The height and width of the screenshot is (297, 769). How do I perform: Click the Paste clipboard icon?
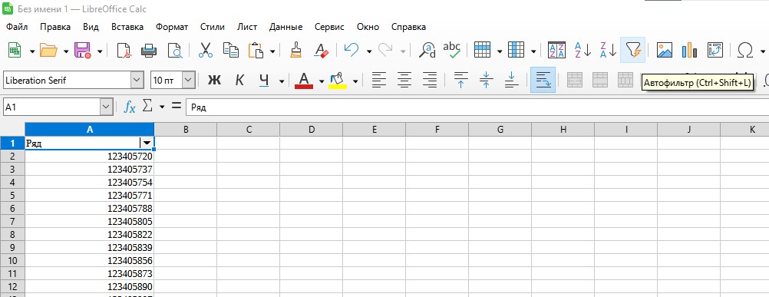coord(256,50)
